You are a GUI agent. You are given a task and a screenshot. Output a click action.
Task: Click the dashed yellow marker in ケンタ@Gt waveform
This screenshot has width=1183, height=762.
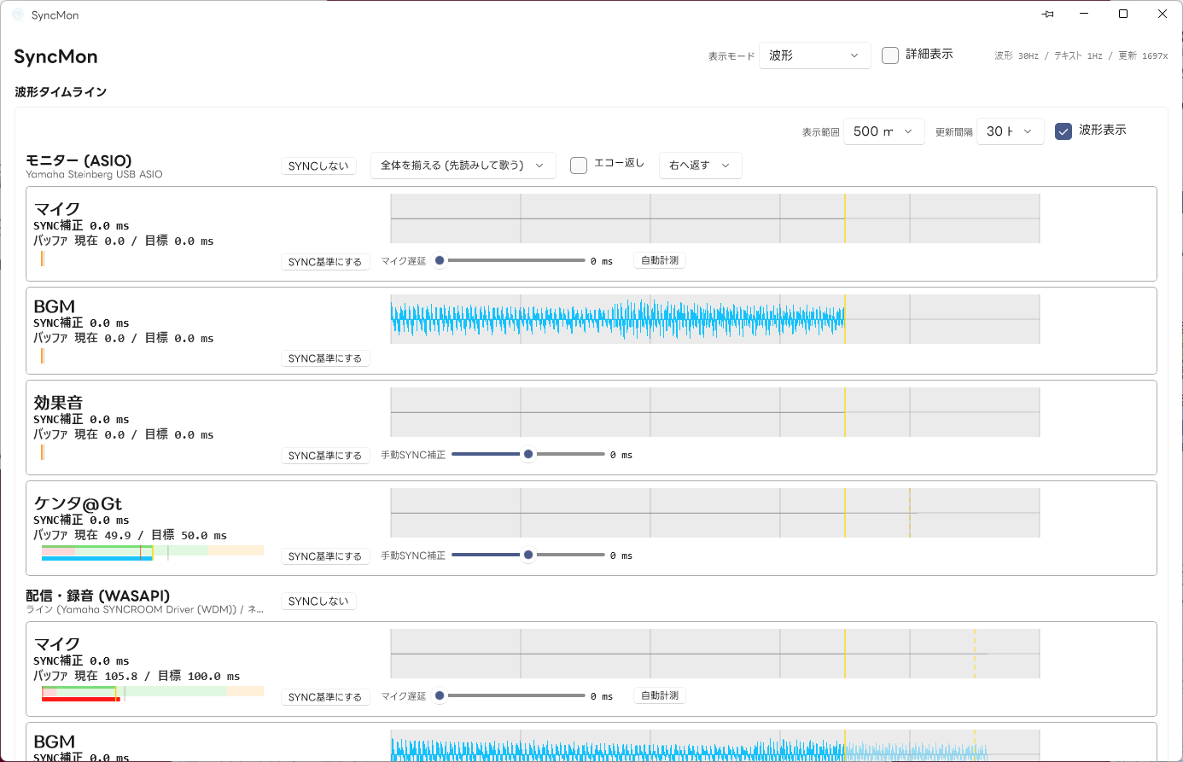[x=910, y=513]
